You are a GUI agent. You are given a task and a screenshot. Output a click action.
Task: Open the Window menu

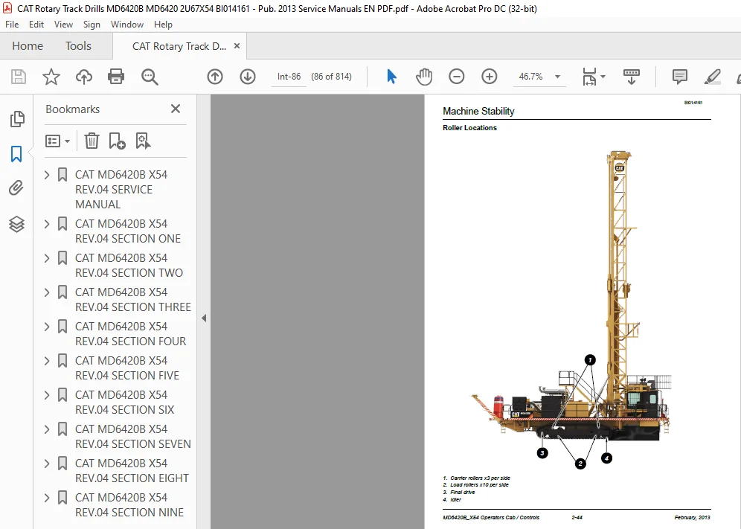pos(127,25)
